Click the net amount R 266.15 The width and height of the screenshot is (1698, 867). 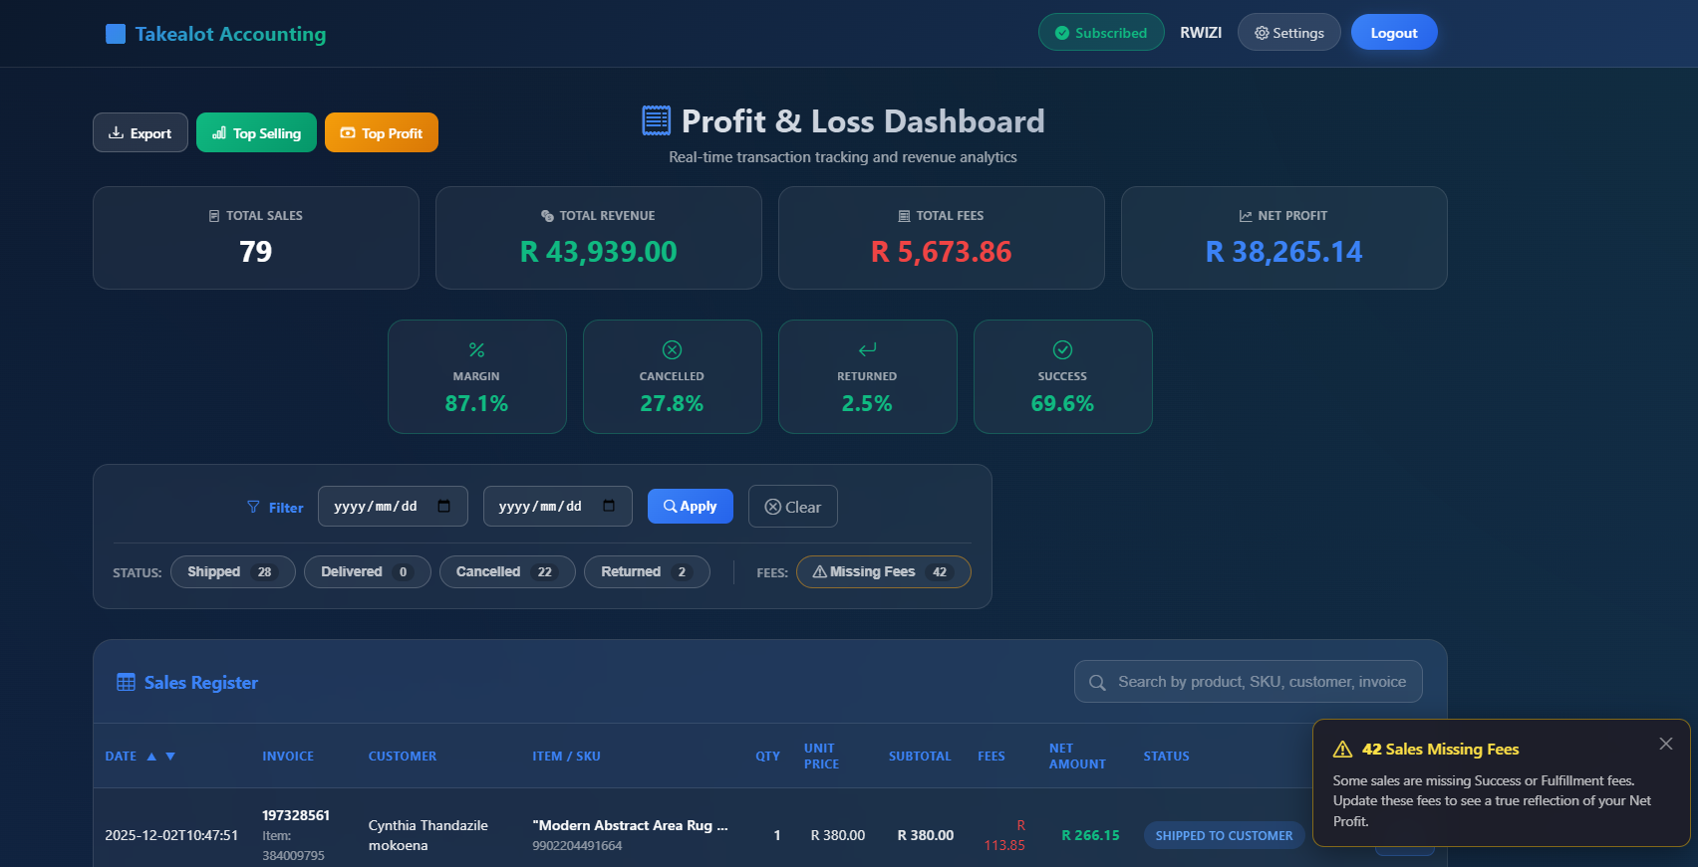1090,836
